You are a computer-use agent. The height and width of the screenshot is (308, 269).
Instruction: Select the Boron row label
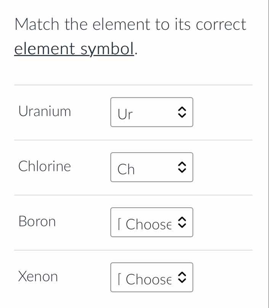[x=37, y=221]
